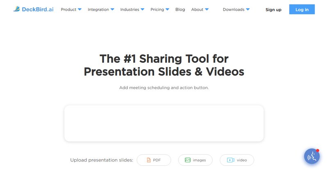
Task: Open the Product menu label
Action: click(68, 9)
